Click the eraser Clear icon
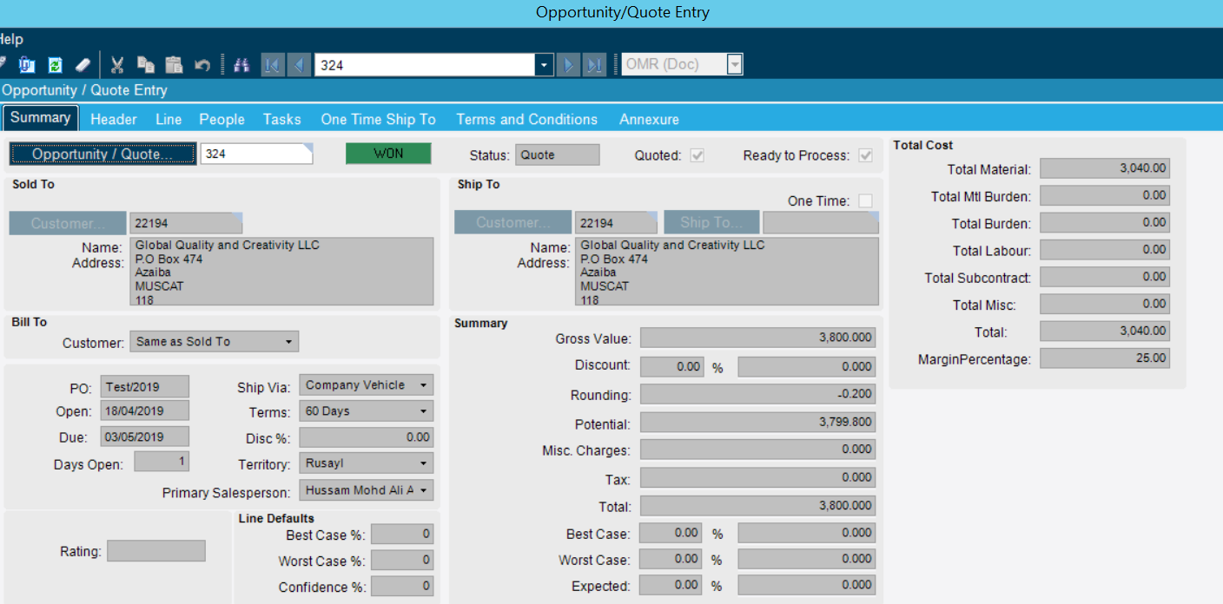This screenshot has width=1223, height=604. click(83, 65)
